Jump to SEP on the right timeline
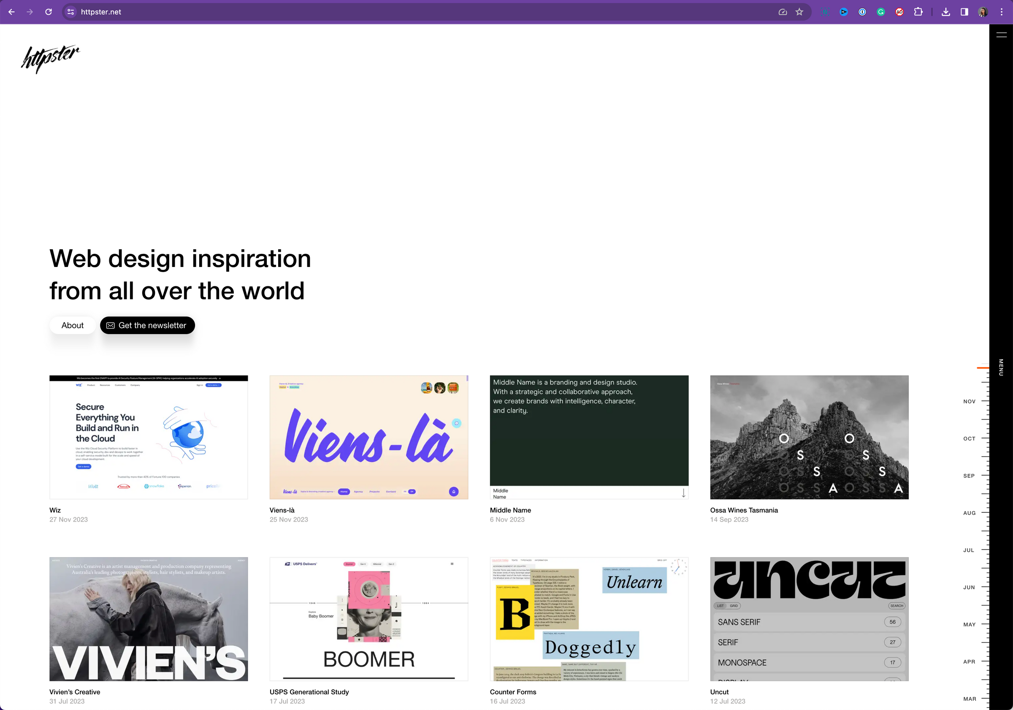The height and width of the screenshot is (710, 1013). point(969,476)
